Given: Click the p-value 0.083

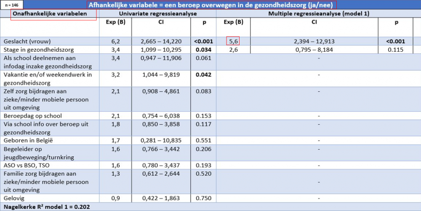Looking at the screenshot, I should click(x=204, y=91).
